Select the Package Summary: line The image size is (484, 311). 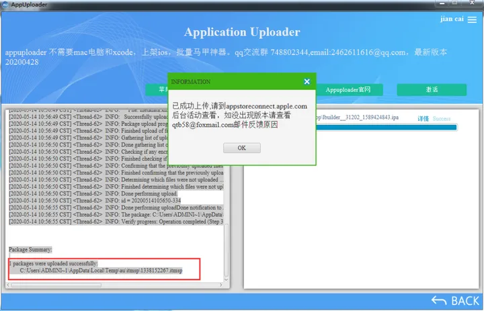[x=30, y=249]
